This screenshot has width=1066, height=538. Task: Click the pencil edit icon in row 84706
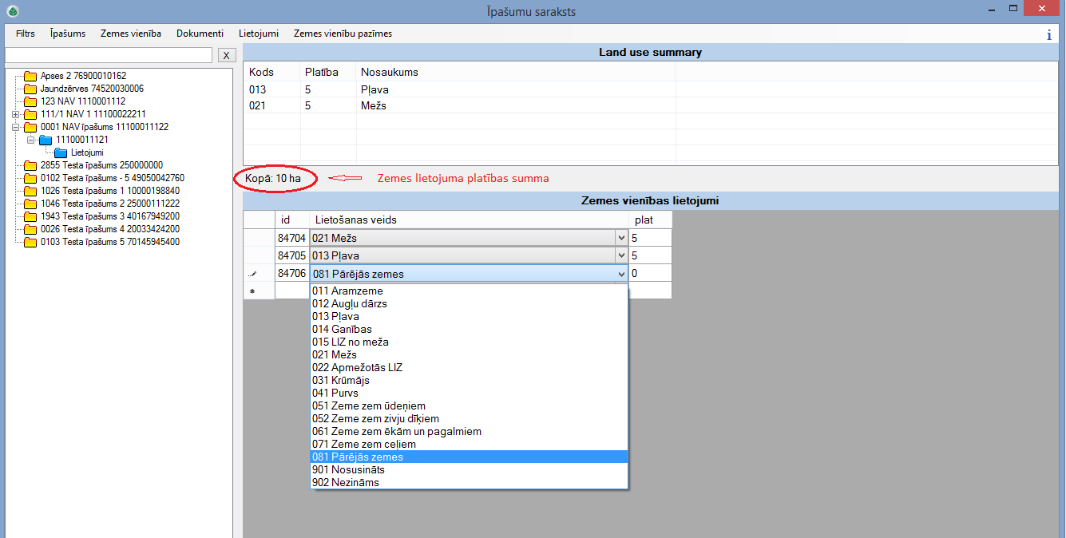[x=253, y=274]
